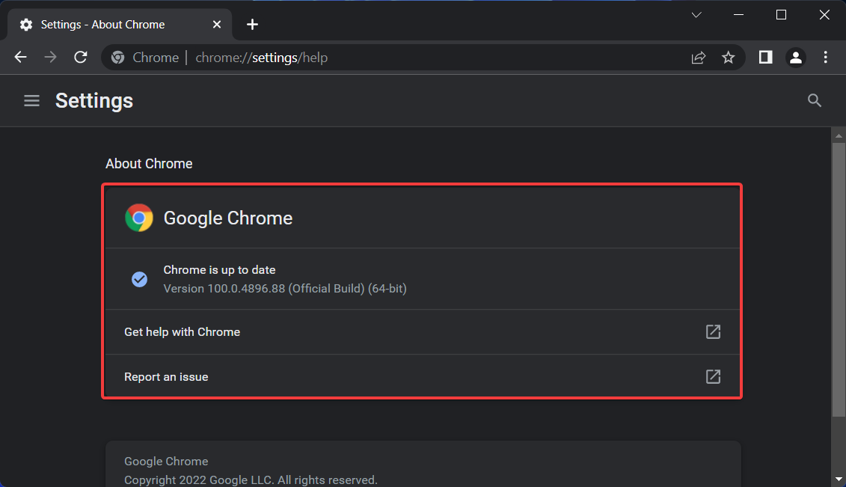Click the external link icon for Report issue
This screenshot has width=846, height=487.
click(x=714, y=377)
